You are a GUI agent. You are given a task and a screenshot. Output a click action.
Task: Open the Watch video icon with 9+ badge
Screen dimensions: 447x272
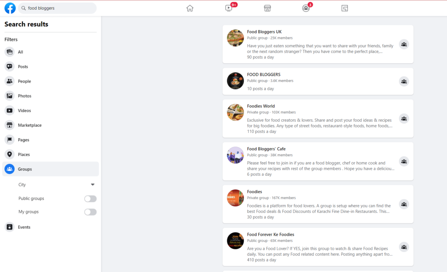[x=229, y=8]
